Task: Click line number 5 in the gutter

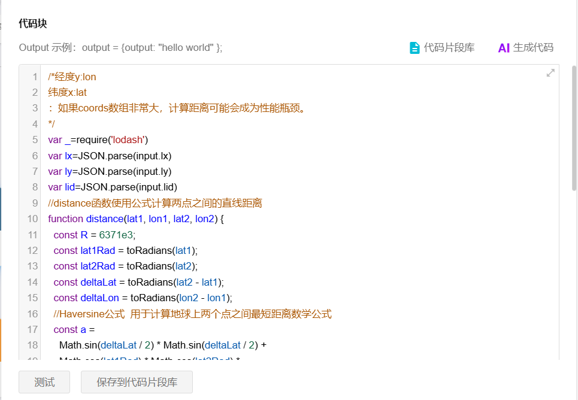Action: 35,140
